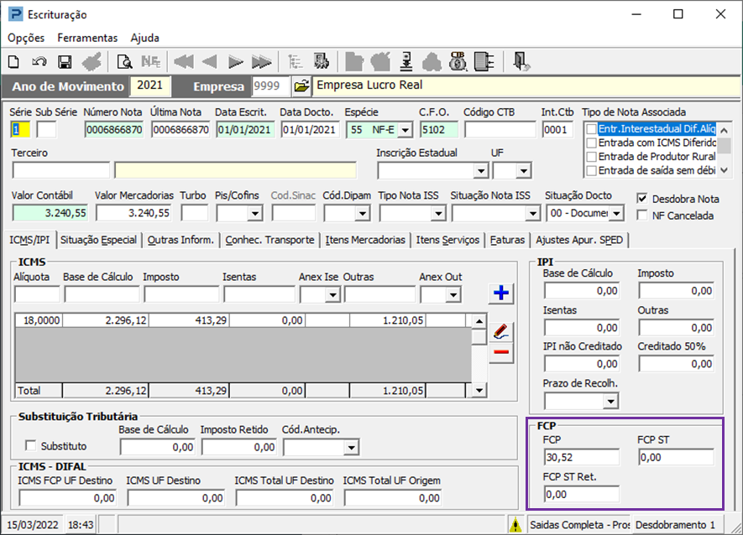This screenshot has width=743, height=535.
Task: Expand the Prazo de Recolh. dropdown
Action: tap(610, 402)
